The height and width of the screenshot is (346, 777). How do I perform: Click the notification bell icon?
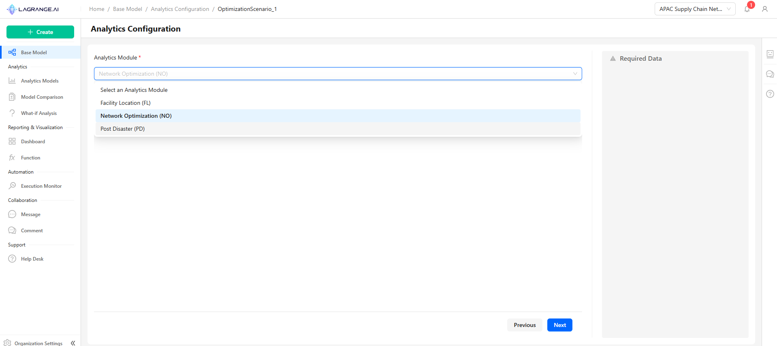coord(747,9)
